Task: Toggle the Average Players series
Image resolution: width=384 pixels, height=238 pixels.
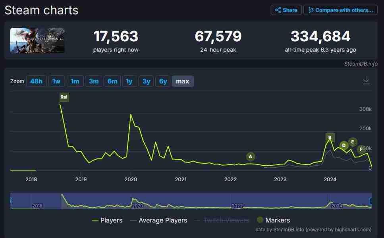Action: pos(159,221)
